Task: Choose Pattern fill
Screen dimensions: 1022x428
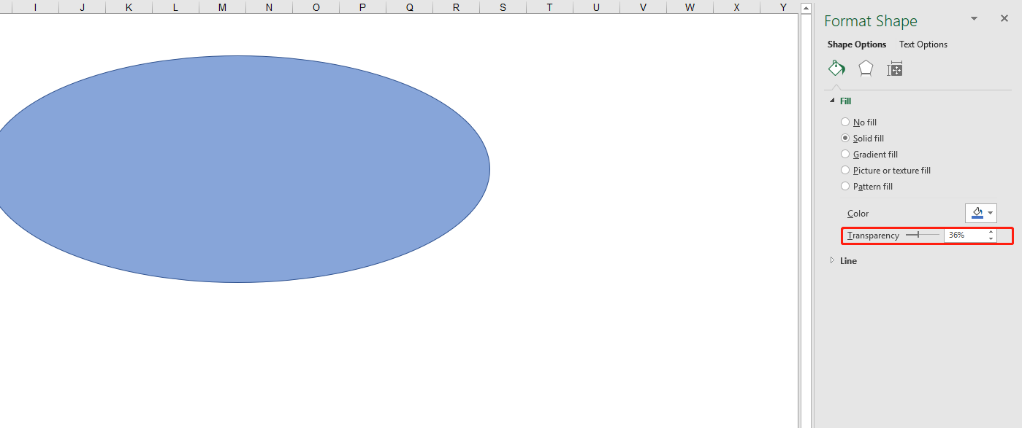Action: [845, 186]
